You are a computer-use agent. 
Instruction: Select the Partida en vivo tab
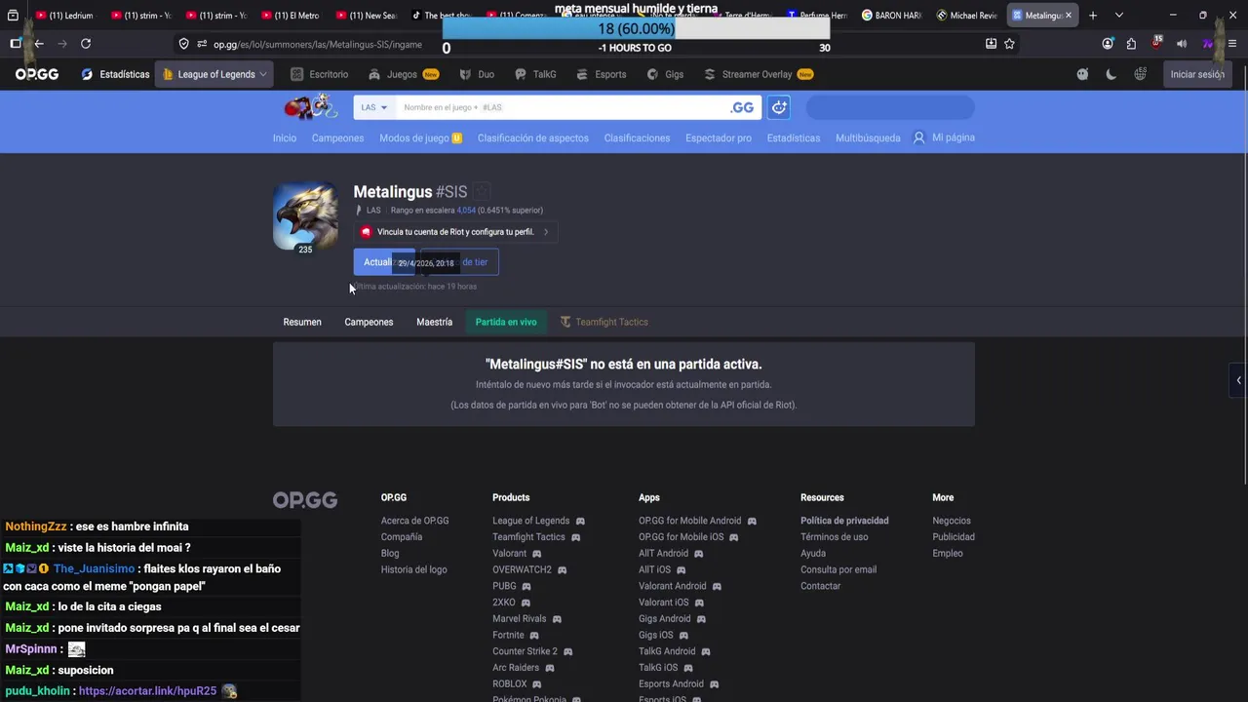pyautogui.click(x=506, y=322)
